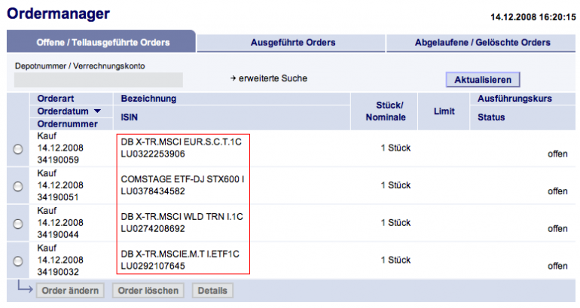Image resolution: width=580 pixels, height=308 pixels.
Task: Click the Bezeichnung column header
Action: 148,99
